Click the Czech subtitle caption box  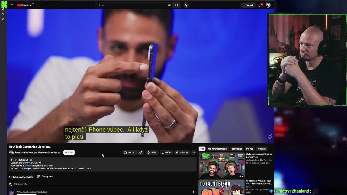pyautogui.click(x=106, y=133)
